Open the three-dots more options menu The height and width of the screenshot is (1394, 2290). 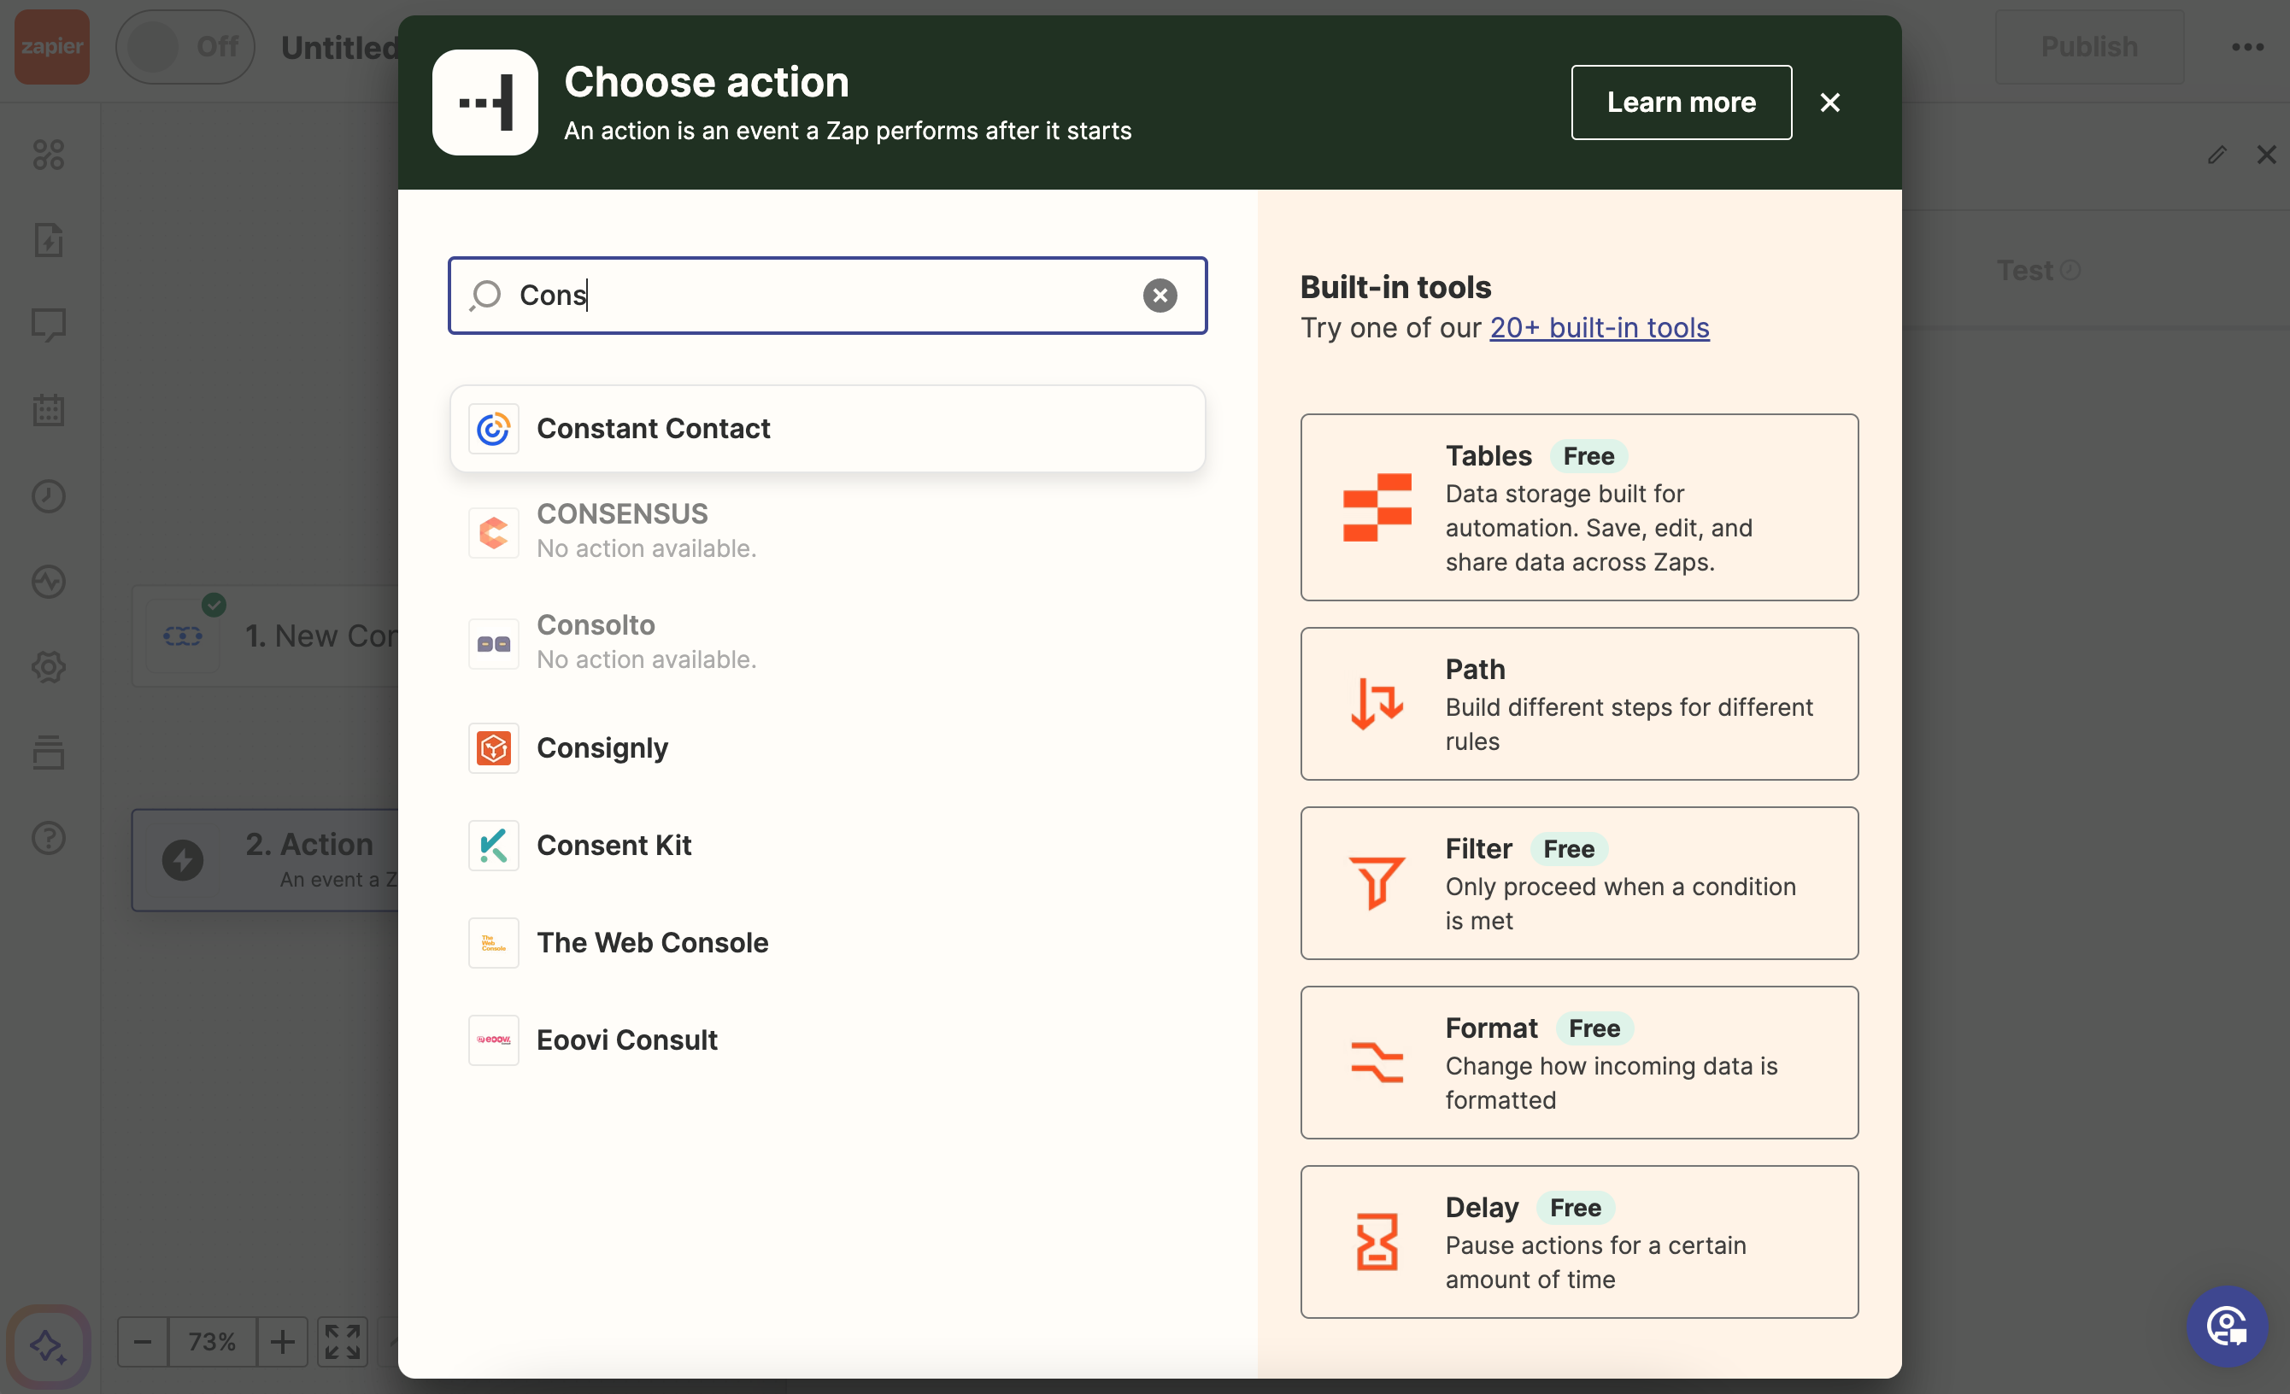(x=2246, y=46)
